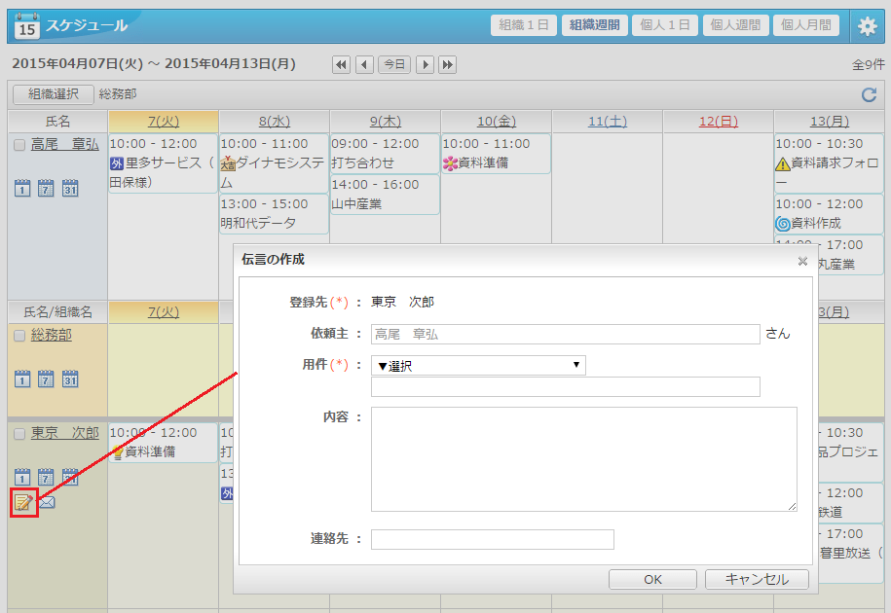Click the refresh icon beside 総務部
The width and height of the screenshot is (891, 613).
pos(869,94)
